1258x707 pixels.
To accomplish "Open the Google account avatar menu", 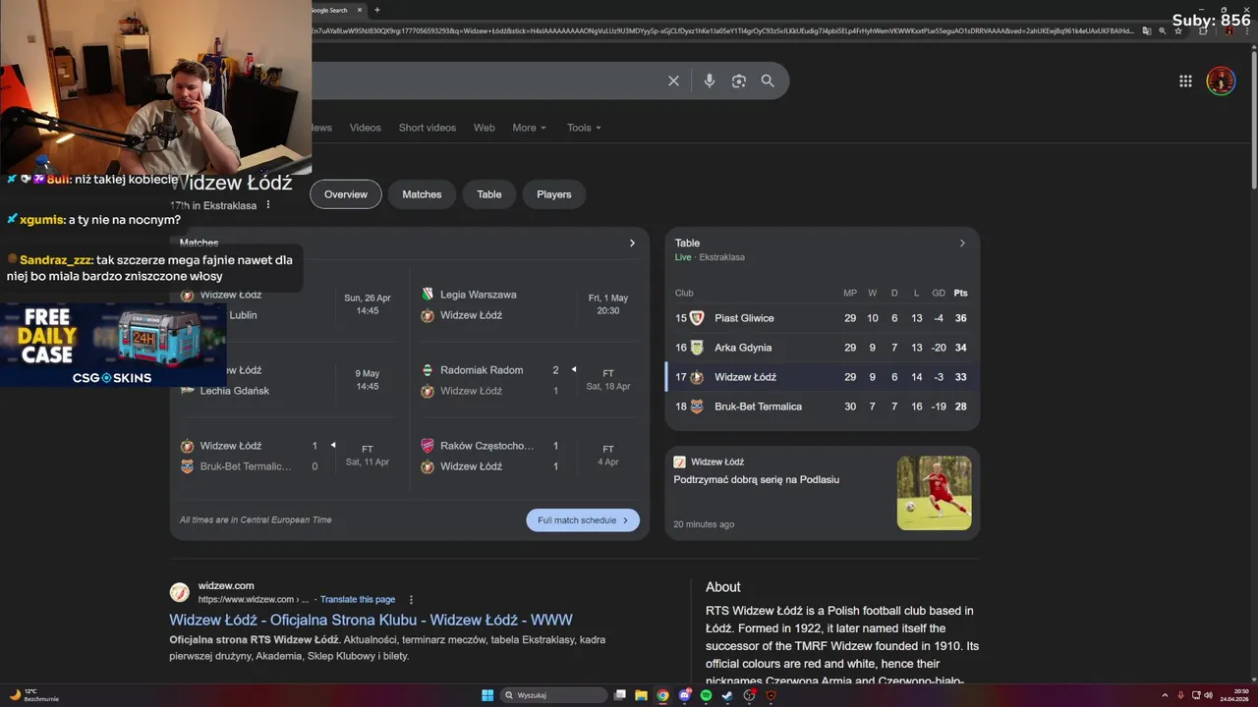I will tap(1221, 81).
